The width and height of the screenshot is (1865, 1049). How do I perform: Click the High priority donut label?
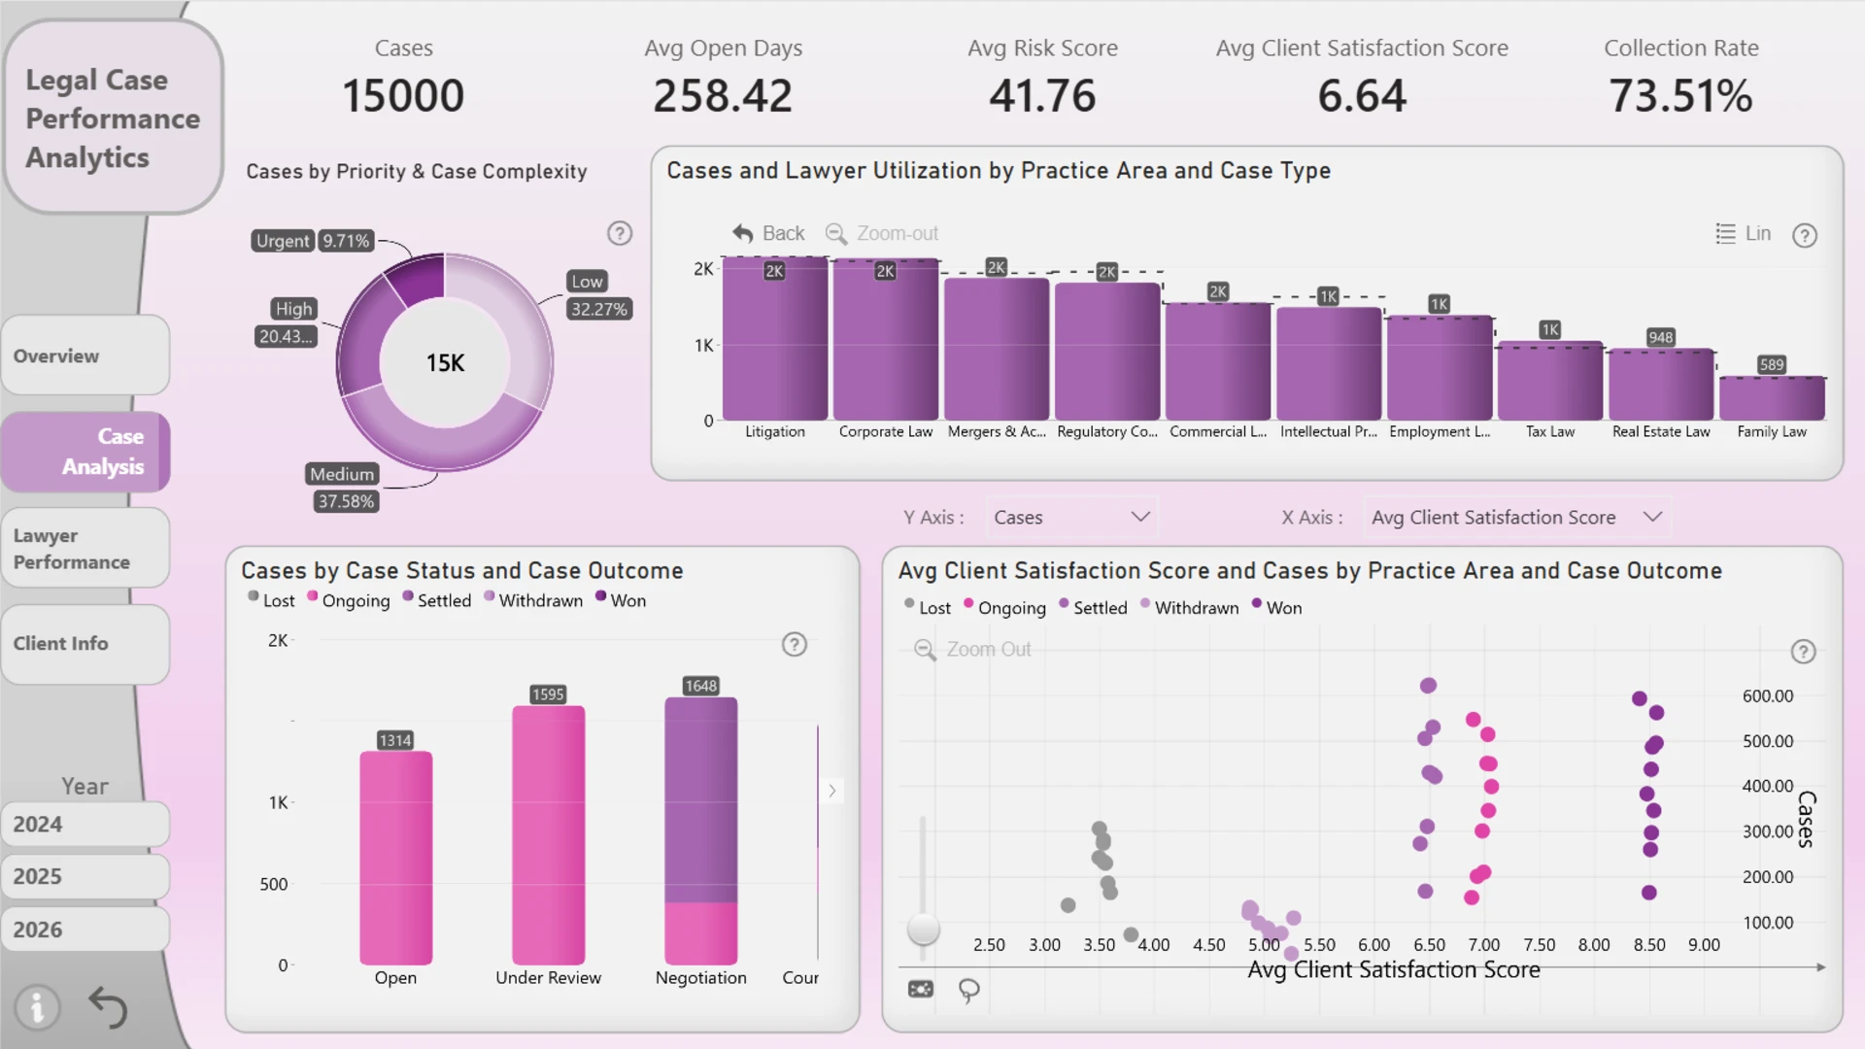293,309
